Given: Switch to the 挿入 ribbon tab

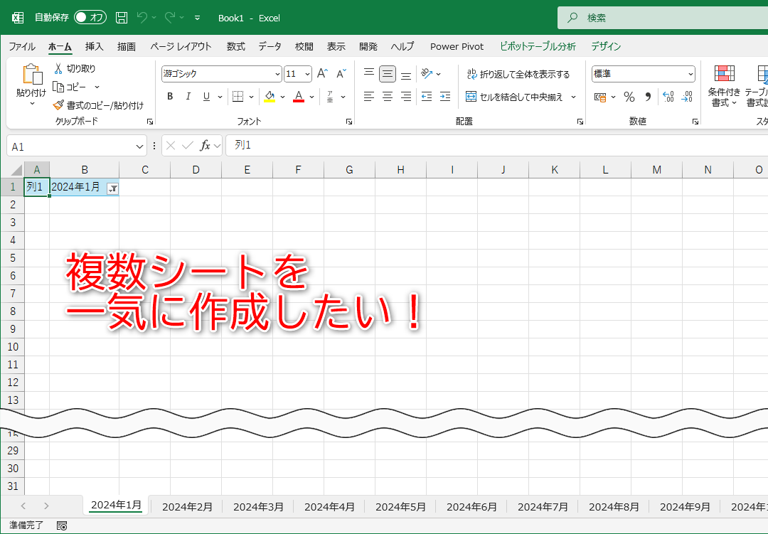Looking at the screenshot, I should tap(95, 46).
